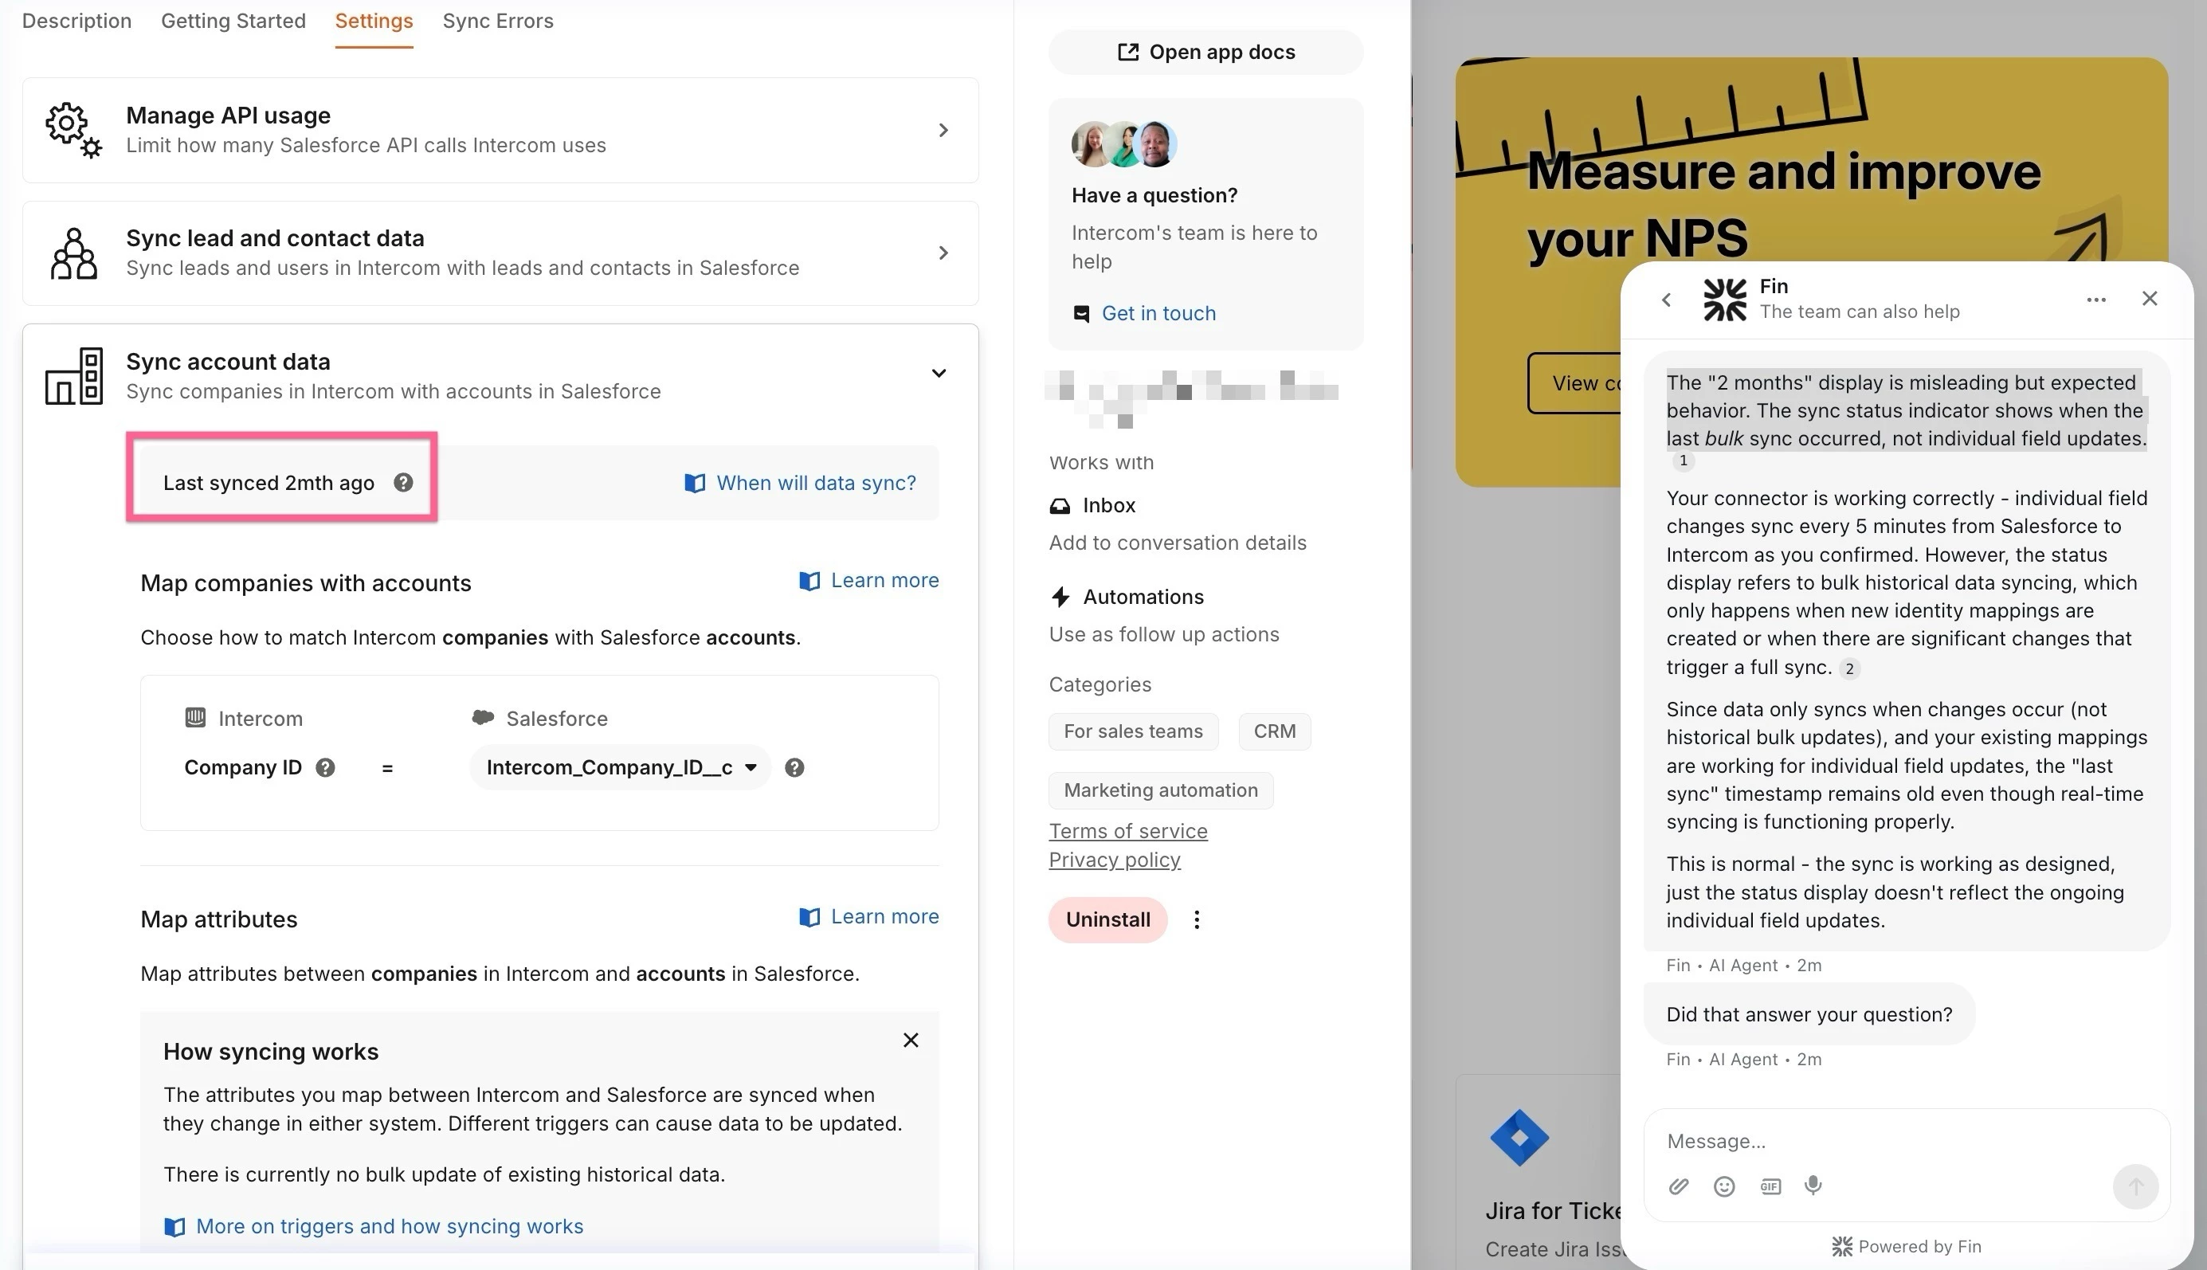Click the Last synced 2mth ago status

pyautogui.click(x=269, y=484)
